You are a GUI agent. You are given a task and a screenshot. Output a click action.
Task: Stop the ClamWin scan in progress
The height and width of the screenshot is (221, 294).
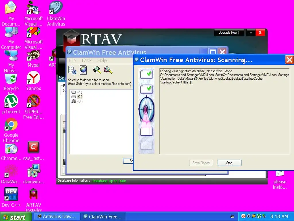coord(229,163)
